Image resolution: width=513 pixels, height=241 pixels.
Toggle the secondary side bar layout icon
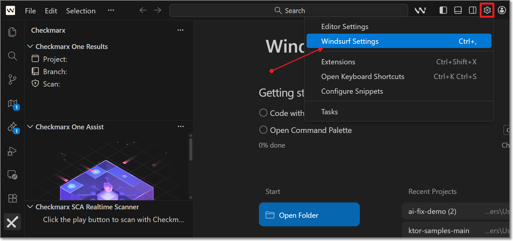point(473,10)
